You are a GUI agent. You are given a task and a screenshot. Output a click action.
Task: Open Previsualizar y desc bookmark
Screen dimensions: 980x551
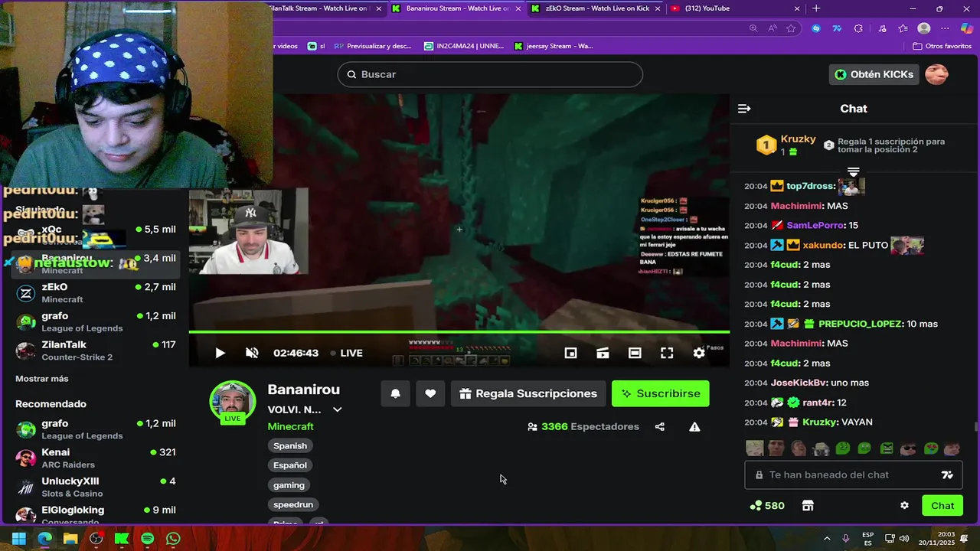click(373, 46)
